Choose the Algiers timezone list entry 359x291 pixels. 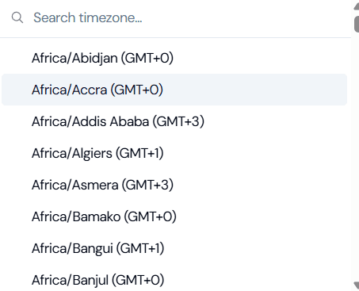coord(174,153)
